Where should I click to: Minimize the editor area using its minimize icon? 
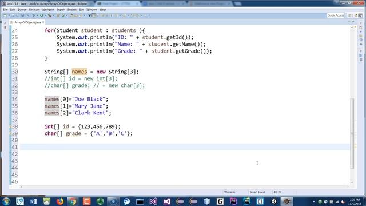point(349,22)
